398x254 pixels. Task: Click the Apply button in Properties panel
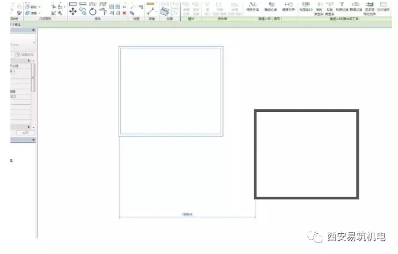tap(24, 132)
